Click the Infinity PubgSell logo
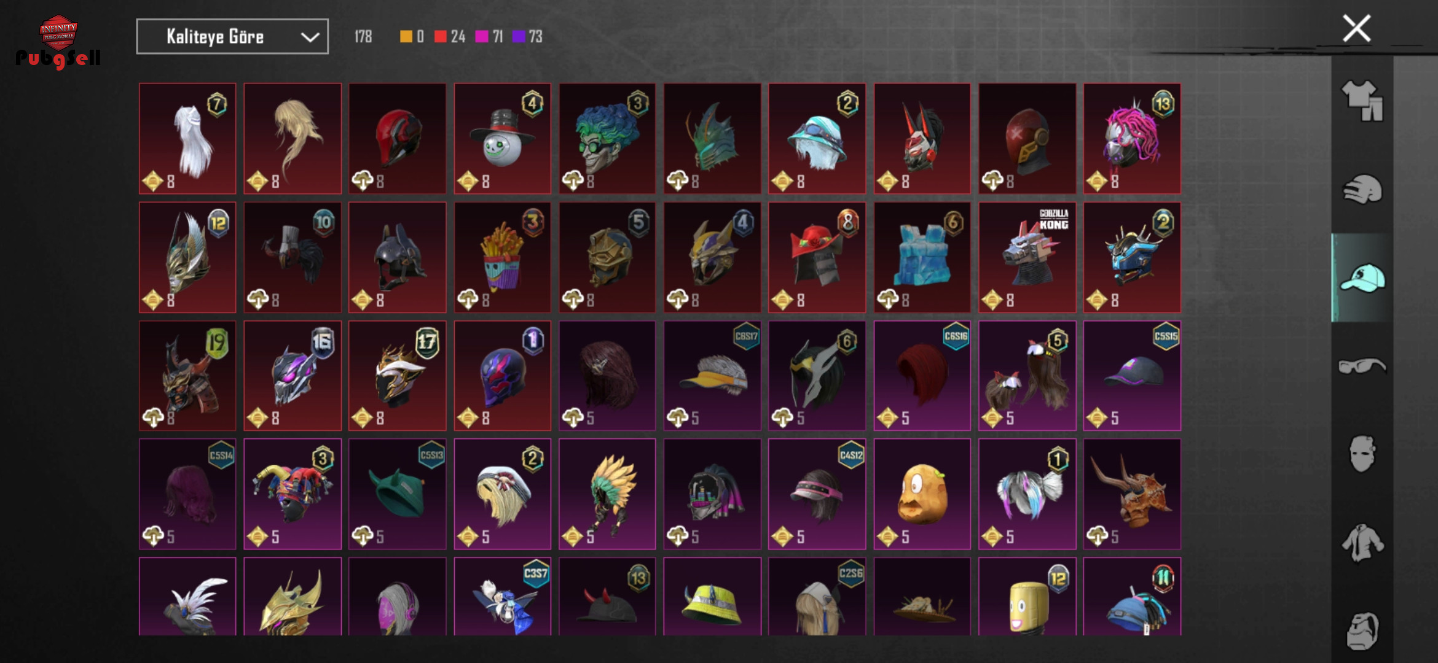 (x=58, y=42)
